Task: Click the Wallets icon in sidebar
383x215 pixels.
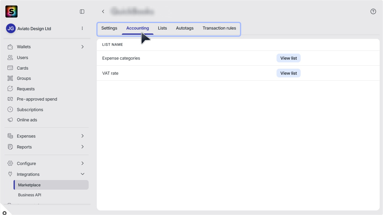Action: coord(10,47)
